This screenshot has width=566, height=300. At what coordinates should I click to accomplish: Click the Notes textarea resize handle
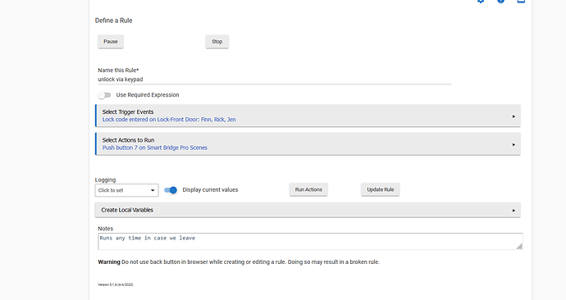point(519,246)
